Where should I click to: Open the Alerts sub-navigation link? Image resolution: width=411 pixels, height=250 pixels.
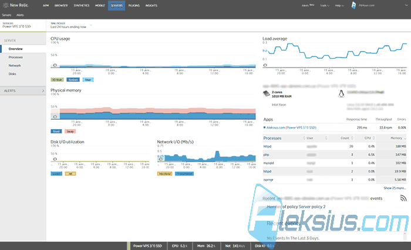20,15
